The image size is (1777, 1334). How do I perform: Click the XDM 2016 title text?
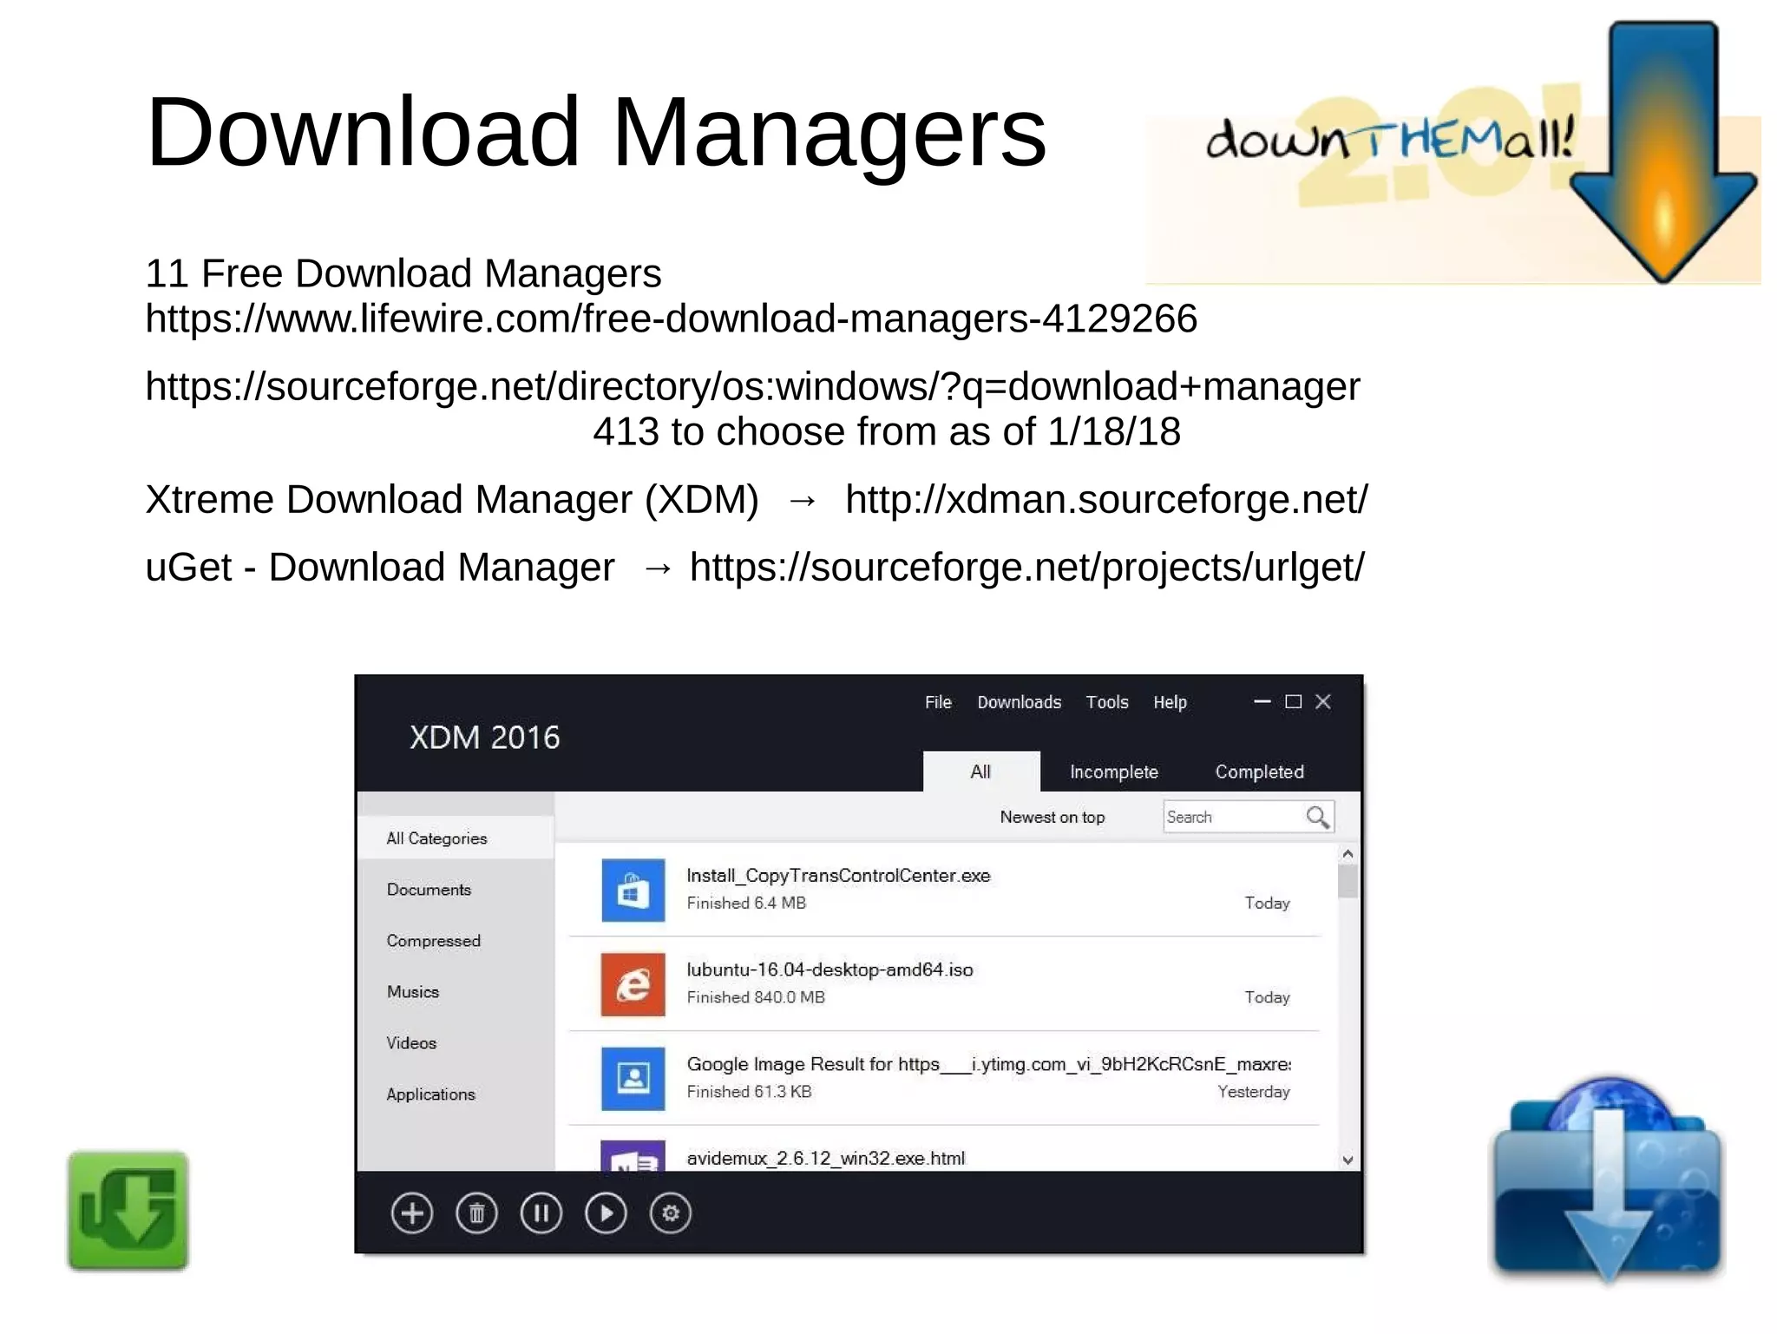click(x=484, y=738)
